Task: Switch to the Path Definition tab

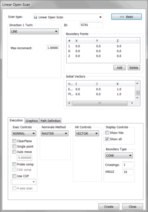Action: click(50, 121)
